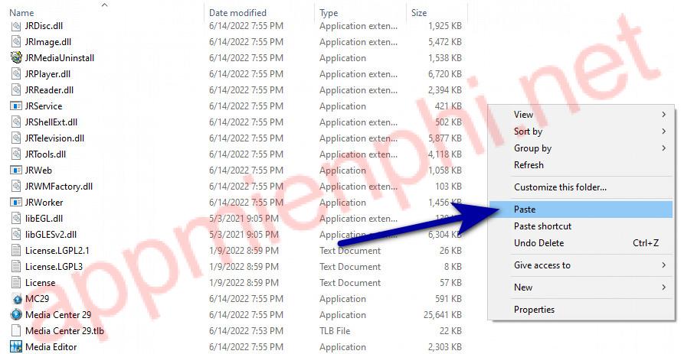Select the JRService application icon

(16, 106)
